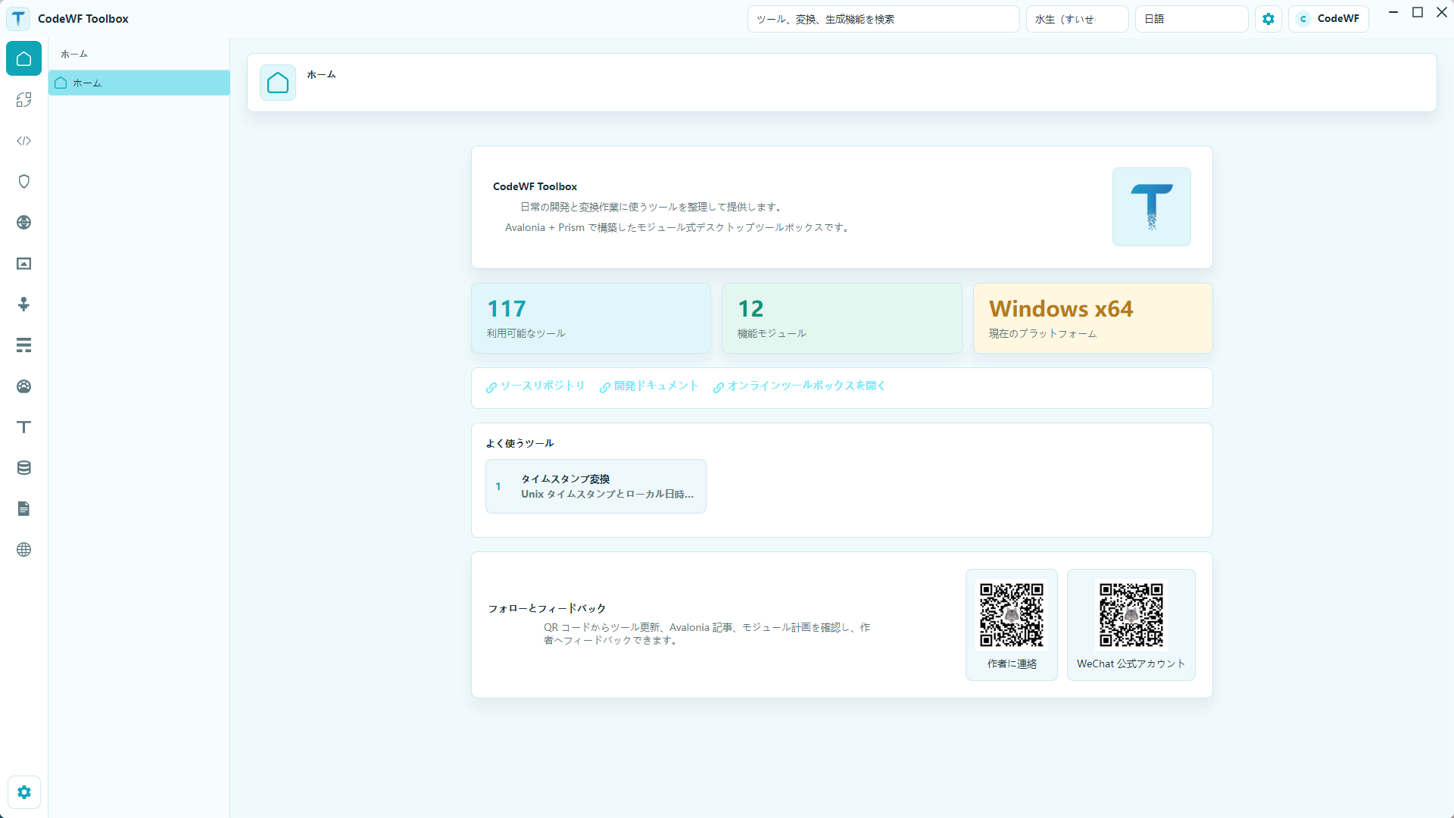This screenshot has width=1454, height=818.
Task: Open the shield security module icon
Action: point(23,181)
